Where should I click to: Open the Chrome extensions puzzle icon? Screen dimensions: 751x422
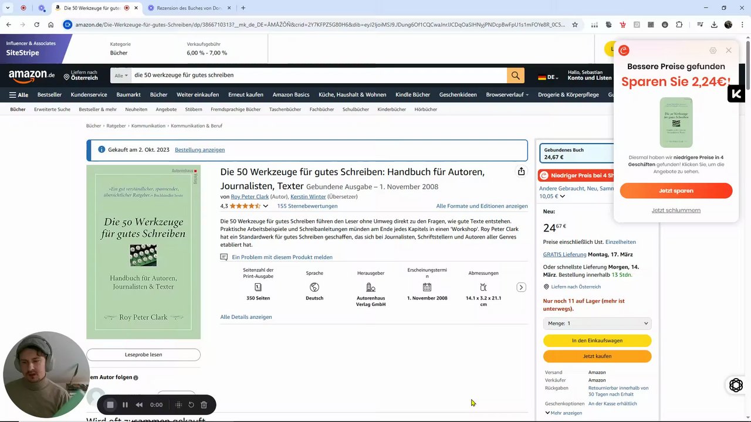pos(679,25)
